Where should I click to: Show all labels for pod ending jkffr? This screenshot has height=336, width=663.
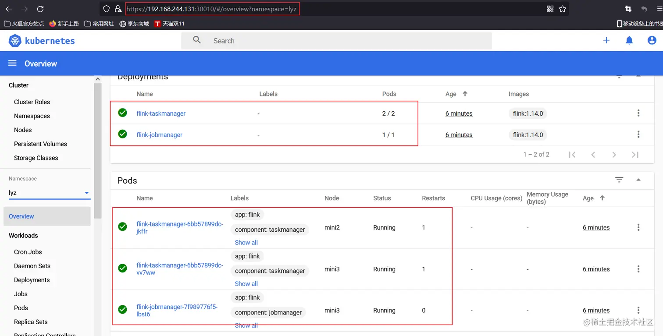coord(246,242)
